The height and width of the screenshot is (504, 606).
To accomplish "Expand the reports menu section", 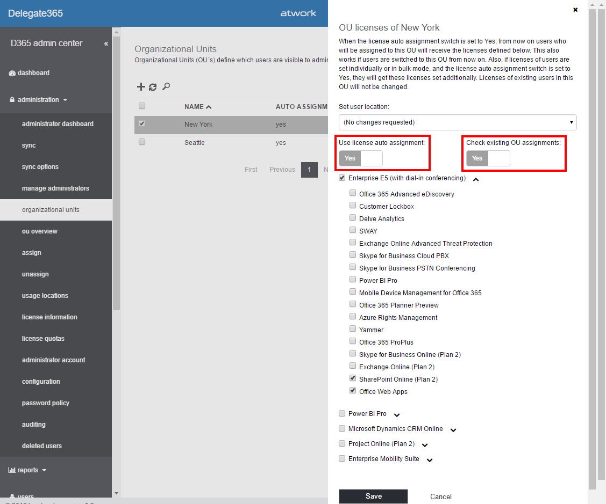I will [27, 470].
